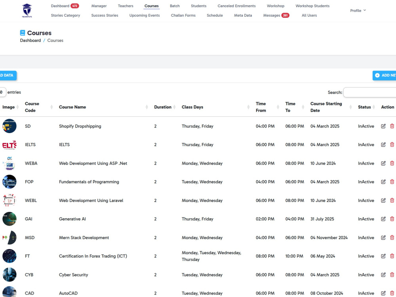The width and height of the screenshot is (396, 297).
Task: Edit Web Development Using ASP .Net
Action: point(383,163)
